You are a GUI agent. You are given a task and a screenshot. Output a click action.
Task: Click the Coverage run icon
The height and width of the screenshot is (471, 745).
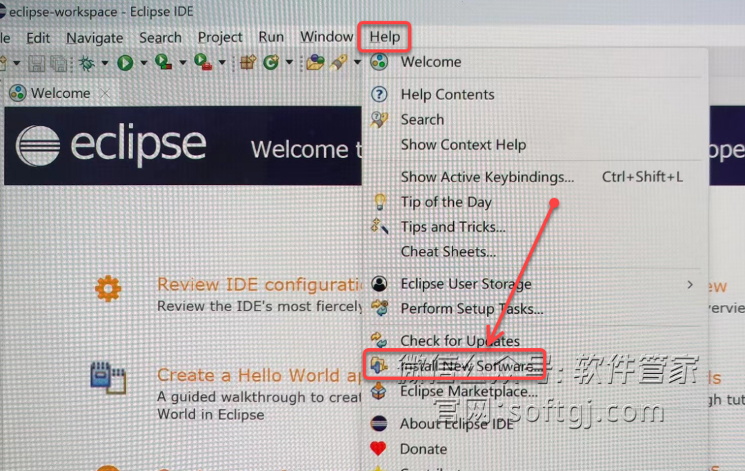point(163,62)
